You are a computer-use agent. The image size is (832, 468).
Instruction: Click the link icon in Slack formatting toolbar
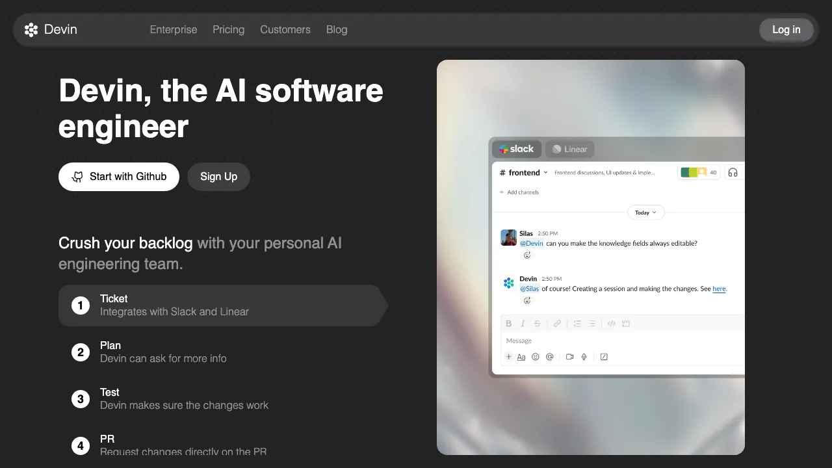557,324
